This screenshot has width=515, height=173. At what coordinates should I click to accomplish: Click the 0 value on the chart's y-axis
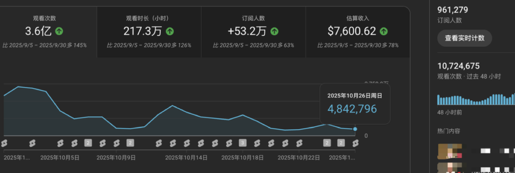(x=366, y=135)
